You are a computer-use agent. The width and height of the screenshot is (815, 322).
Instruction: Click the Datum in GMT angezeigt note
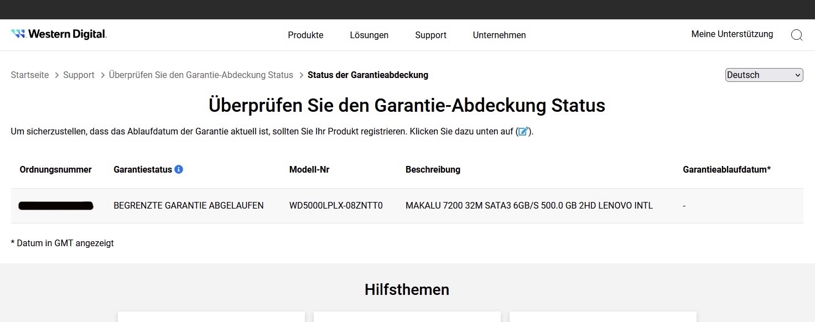click(63, 243)
